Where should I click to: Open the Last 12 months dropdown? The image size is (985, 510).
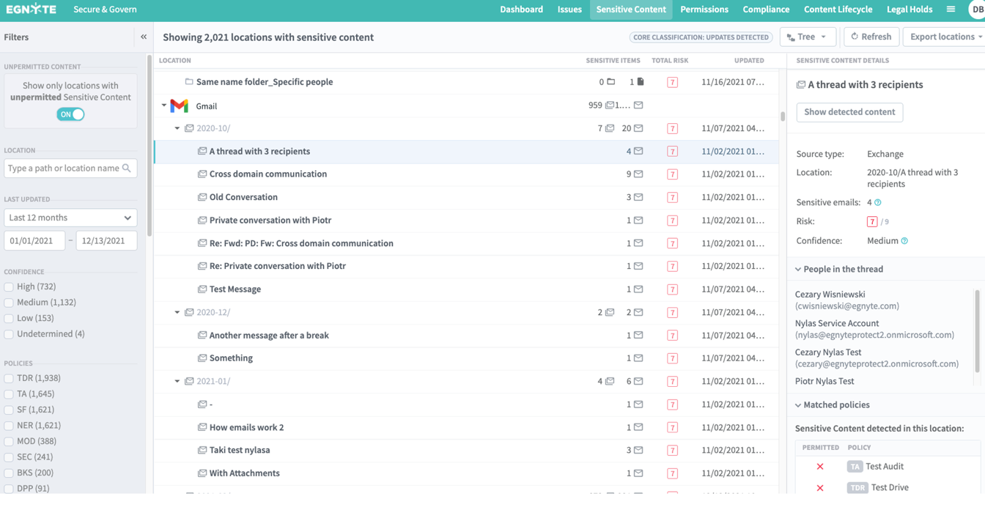[70, 218]
